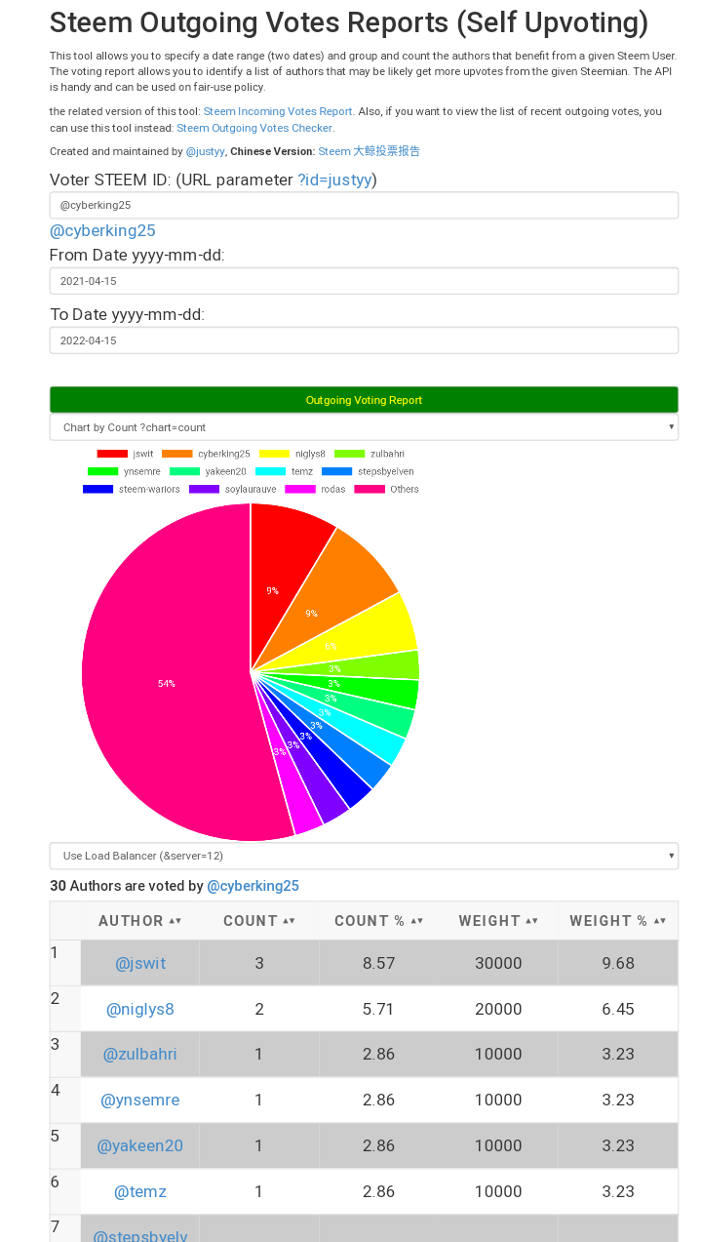The width and height of the screenshot is (702, 1242).
Task: Click the 8.57 count percent cell
Action: tap(379, 963)
